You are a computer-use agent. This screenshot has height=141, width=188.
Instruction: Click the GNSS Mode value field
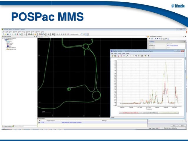pyautogui.click(x=176, y=46)
